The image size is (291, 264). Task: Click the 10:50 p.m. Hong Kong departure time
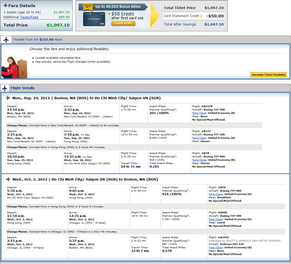tap(16, 157)
